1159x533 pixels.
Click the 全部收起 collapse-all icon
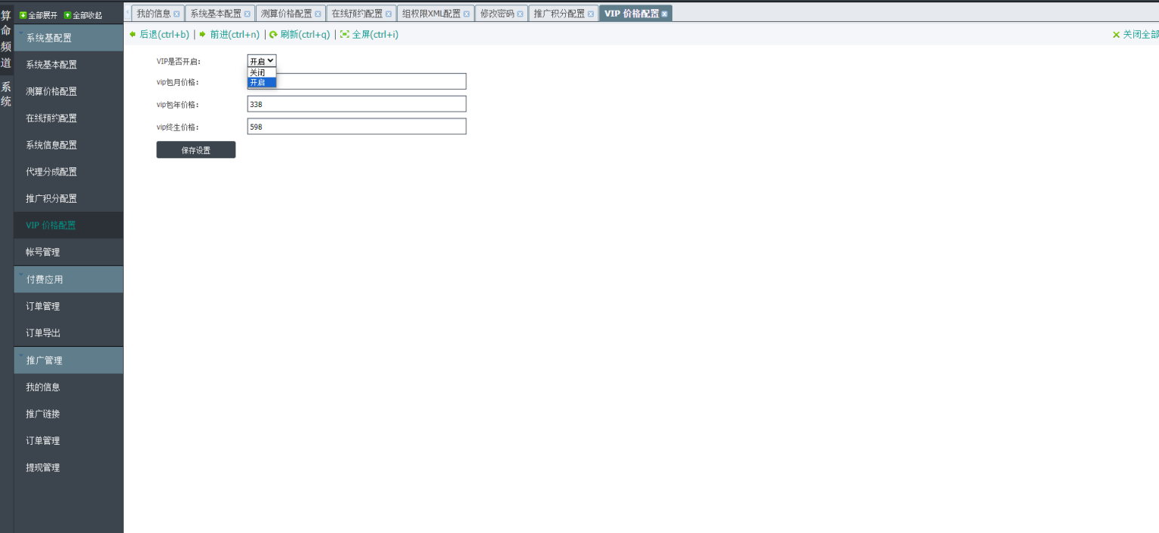[x=67, y=15]
